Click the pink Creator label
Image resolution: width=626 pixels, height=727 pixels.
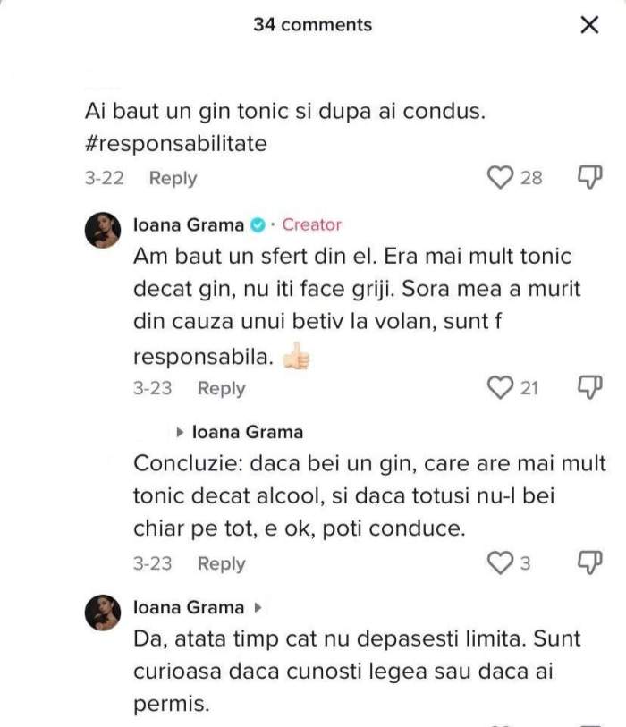coord(311,225)
